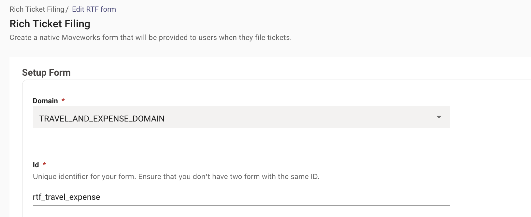Click the Domain dropdown arrow

point(439,117)
